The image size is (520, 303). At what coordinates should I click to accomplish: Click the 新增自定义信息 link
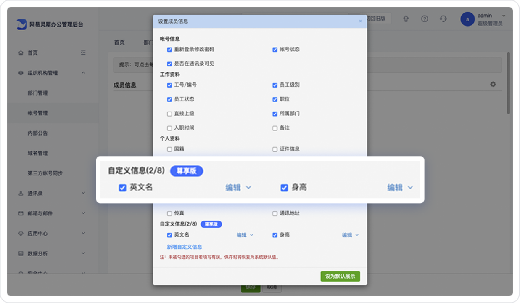(x=185, y=247)
